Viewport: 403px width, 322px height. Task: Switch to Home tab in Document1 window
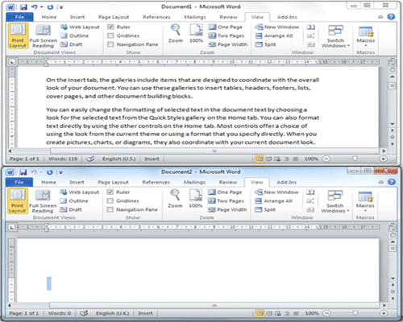pyautogui.click(x=49, y=17)
